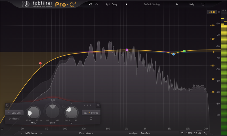Show the piano keyboard display icon
The height and width of the screenshot is (136, 227).
point(2,129)
